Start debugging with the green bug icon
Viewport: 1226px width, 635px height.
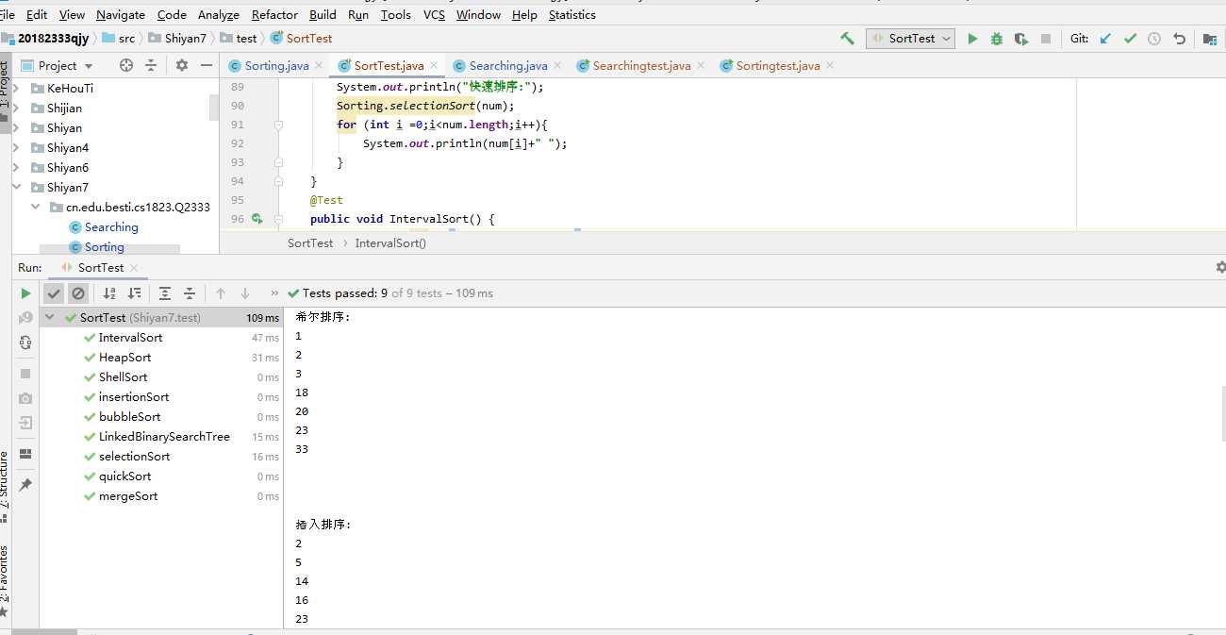[x=997, y=39]
